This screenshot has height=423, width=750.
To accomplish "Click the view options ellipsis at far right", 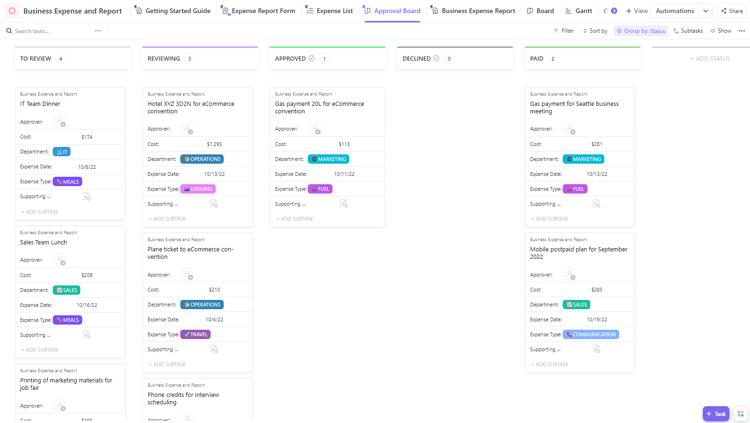I will (x=742, y=31).
